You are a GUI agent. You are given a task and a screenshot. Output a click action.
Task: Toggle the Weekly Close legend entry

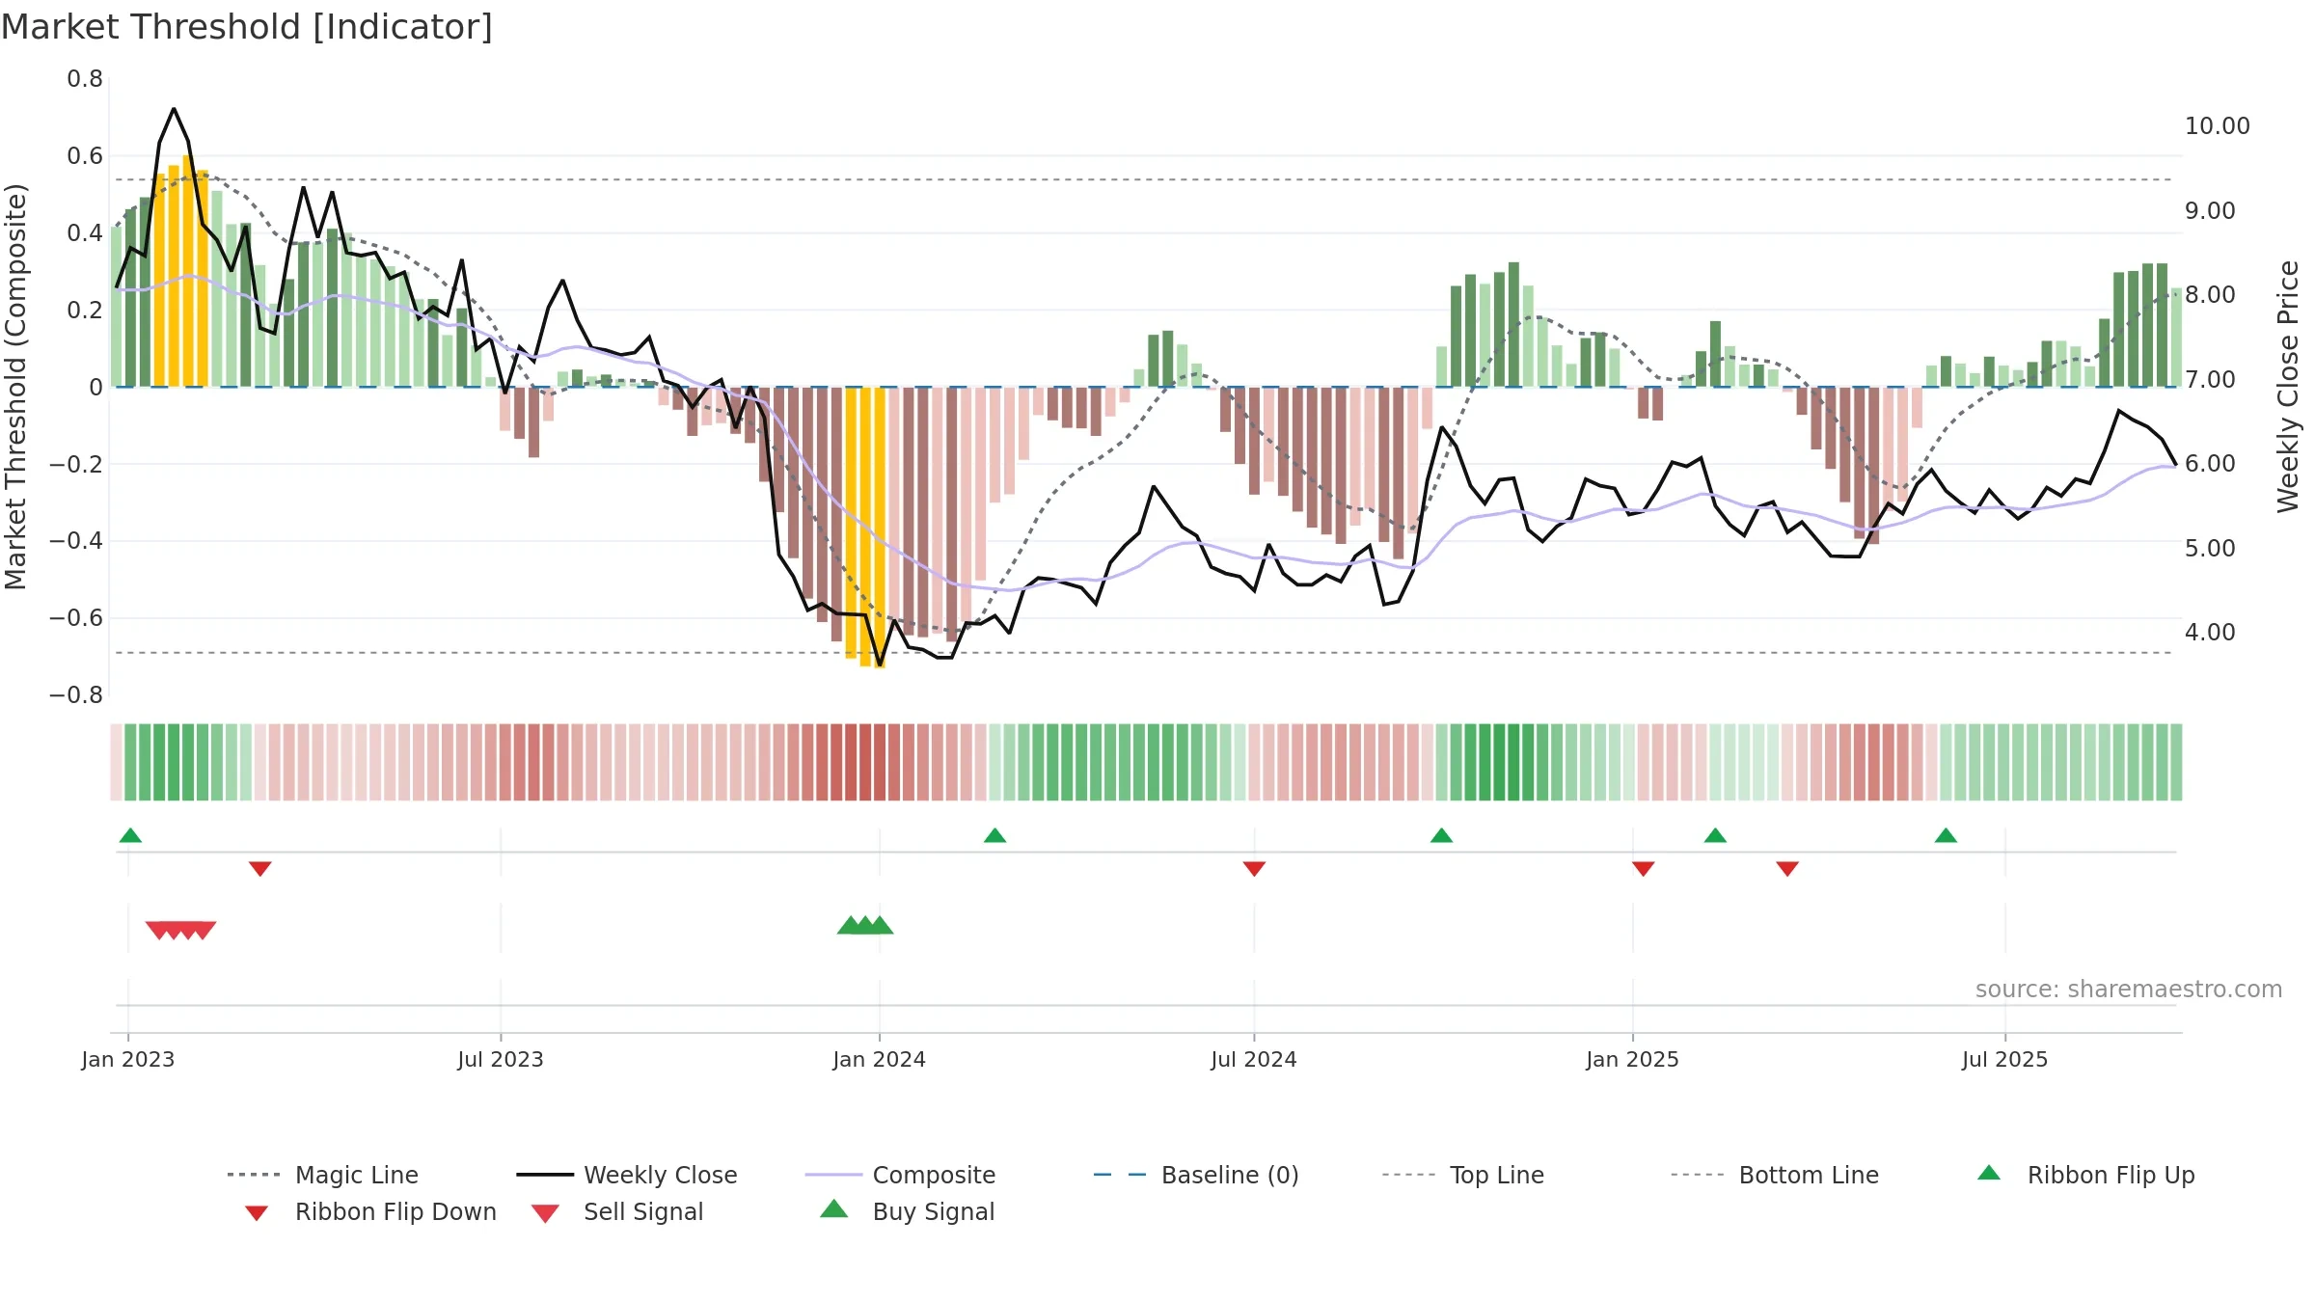coord(627,1175)
